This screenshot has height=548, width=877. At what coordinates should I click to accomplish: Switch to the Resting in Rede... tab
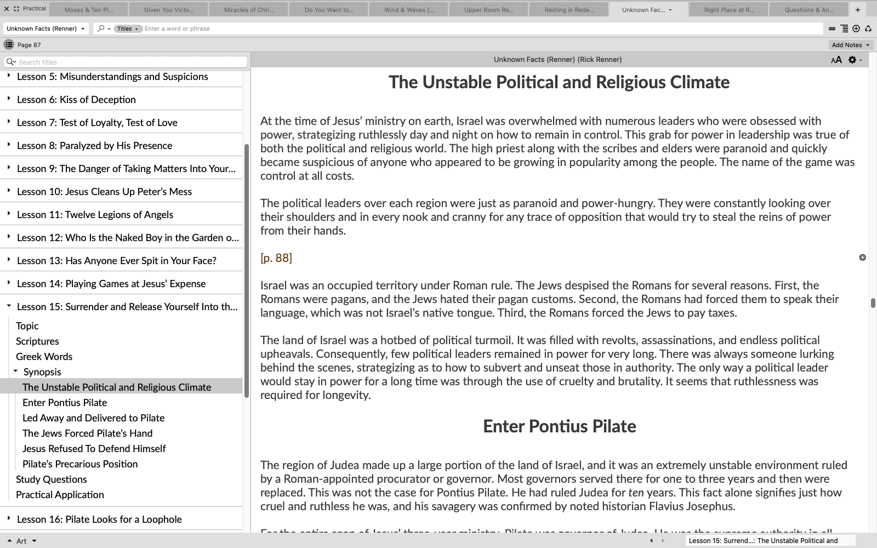tap(569, 10)
